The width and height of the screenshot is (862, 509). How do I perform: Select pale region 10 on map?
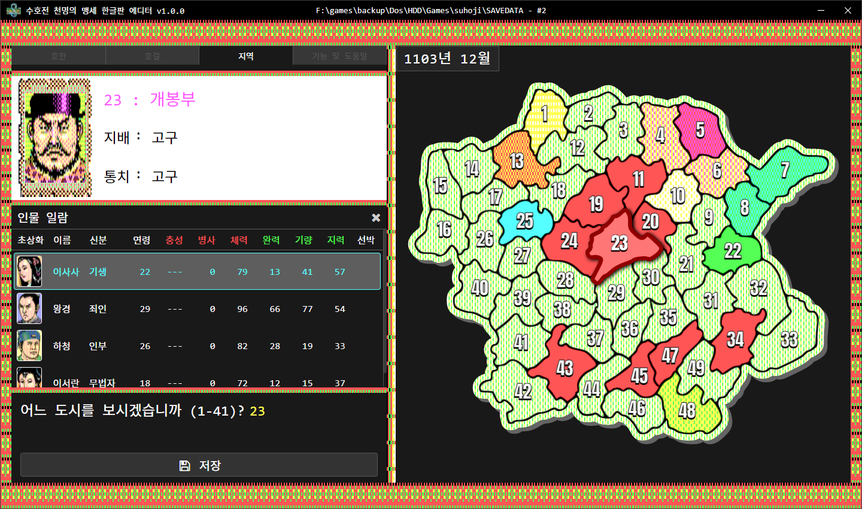click(678, 195)
